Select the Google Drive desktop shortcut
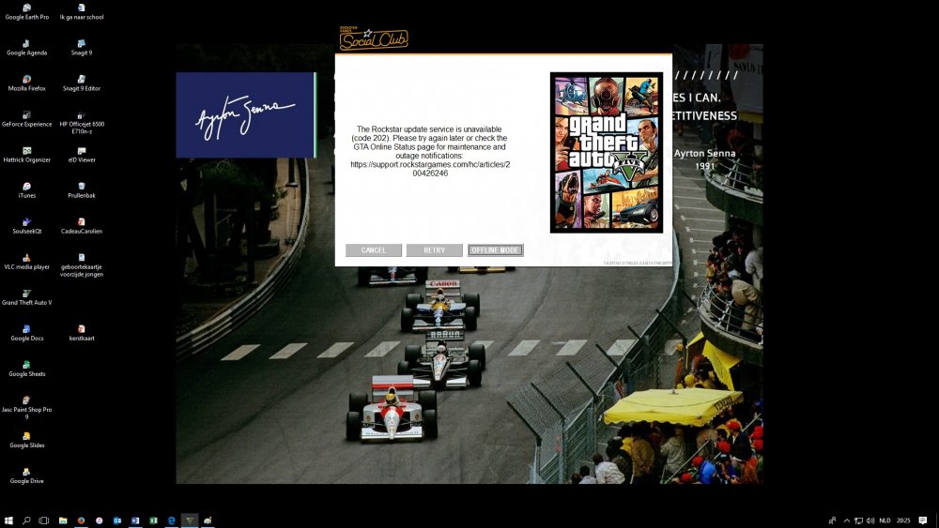 click(x=27, y=476)
